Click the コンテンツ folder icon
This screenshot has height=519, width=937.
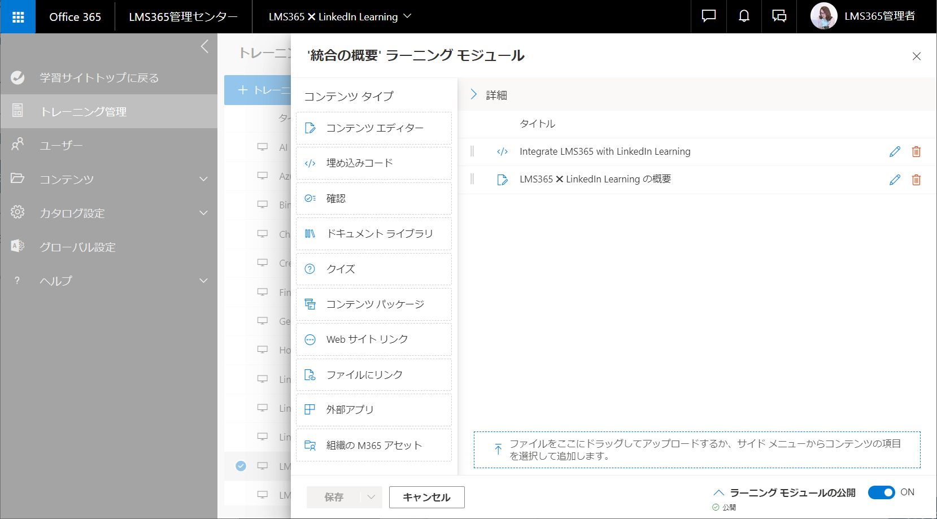[x=18, y=178]
